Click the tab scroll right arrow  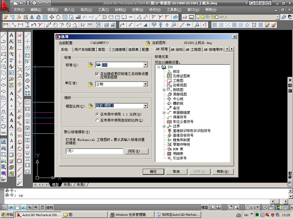[232, 49]
